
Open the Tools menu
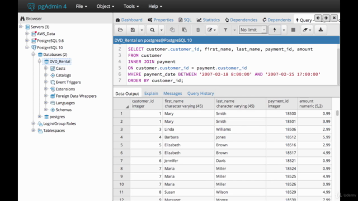coord(131,6)
